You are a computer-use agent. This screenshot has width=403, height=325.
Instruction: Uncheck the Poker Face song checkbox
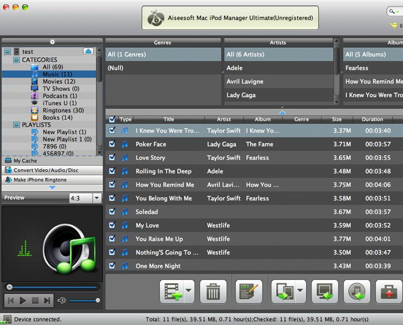point(112,144)
